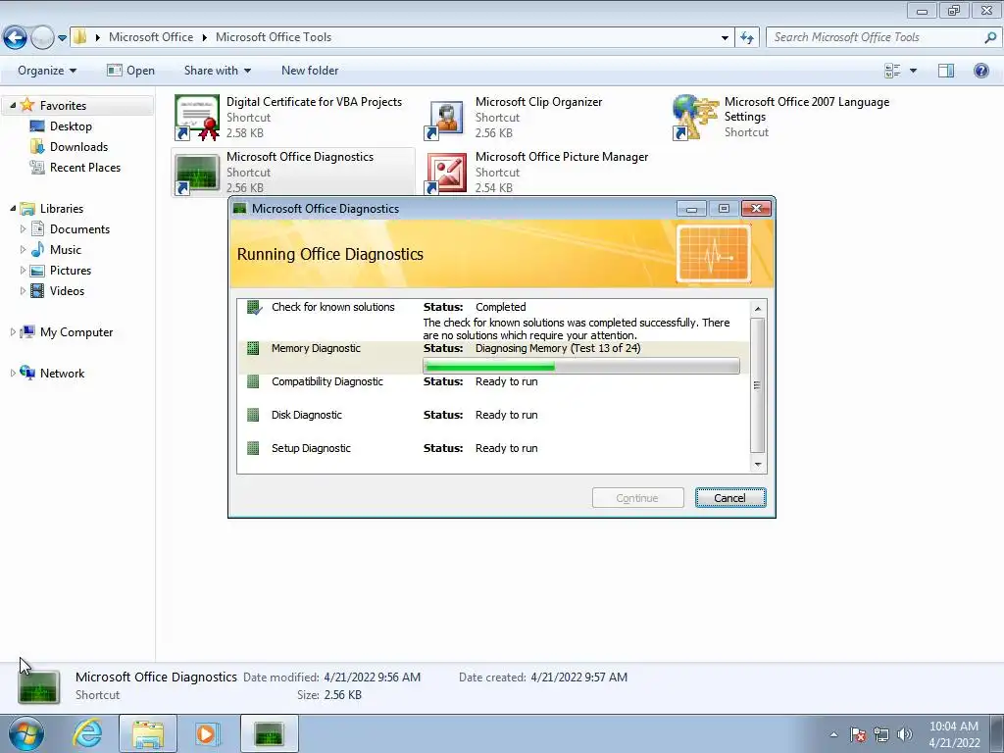1004x753 pixels.
Task: Click the Memory Diagnostic progress bar
Action: pyautogui.click(x=581, y=367)
